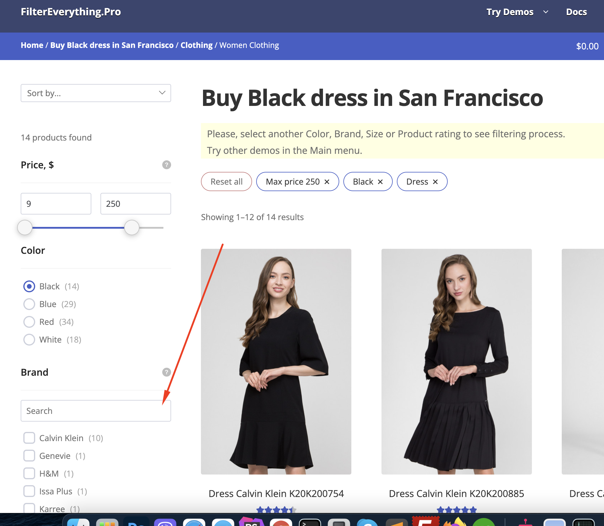Open Buy Black dress in San Francisco breadcrumb
The width and height of the screenshot is (604, 526).
(112, 45)
